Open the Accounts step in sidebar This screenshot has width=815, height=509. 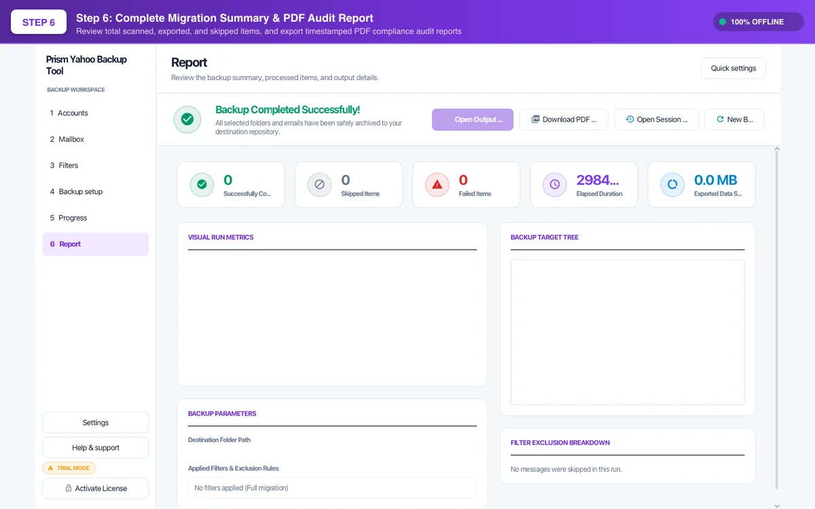(x=96, y=113)
